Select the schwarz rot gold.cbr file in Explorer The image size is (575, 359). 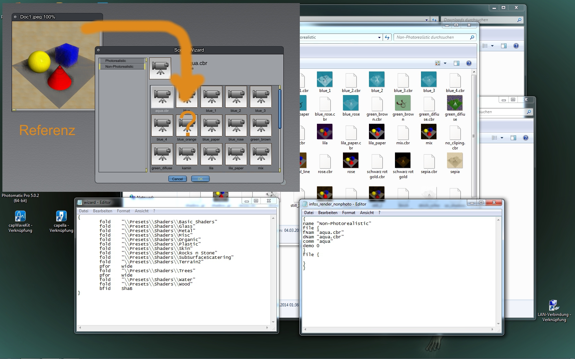coord(377,166)
